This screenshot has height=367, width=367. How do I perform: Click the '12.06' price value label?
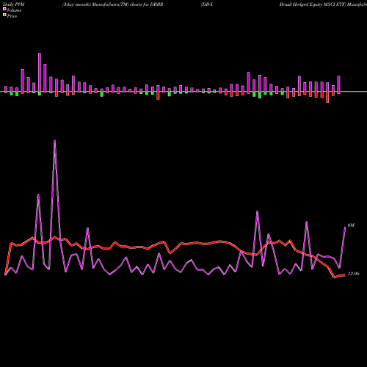pyautogui.click(x=354, y=274)
